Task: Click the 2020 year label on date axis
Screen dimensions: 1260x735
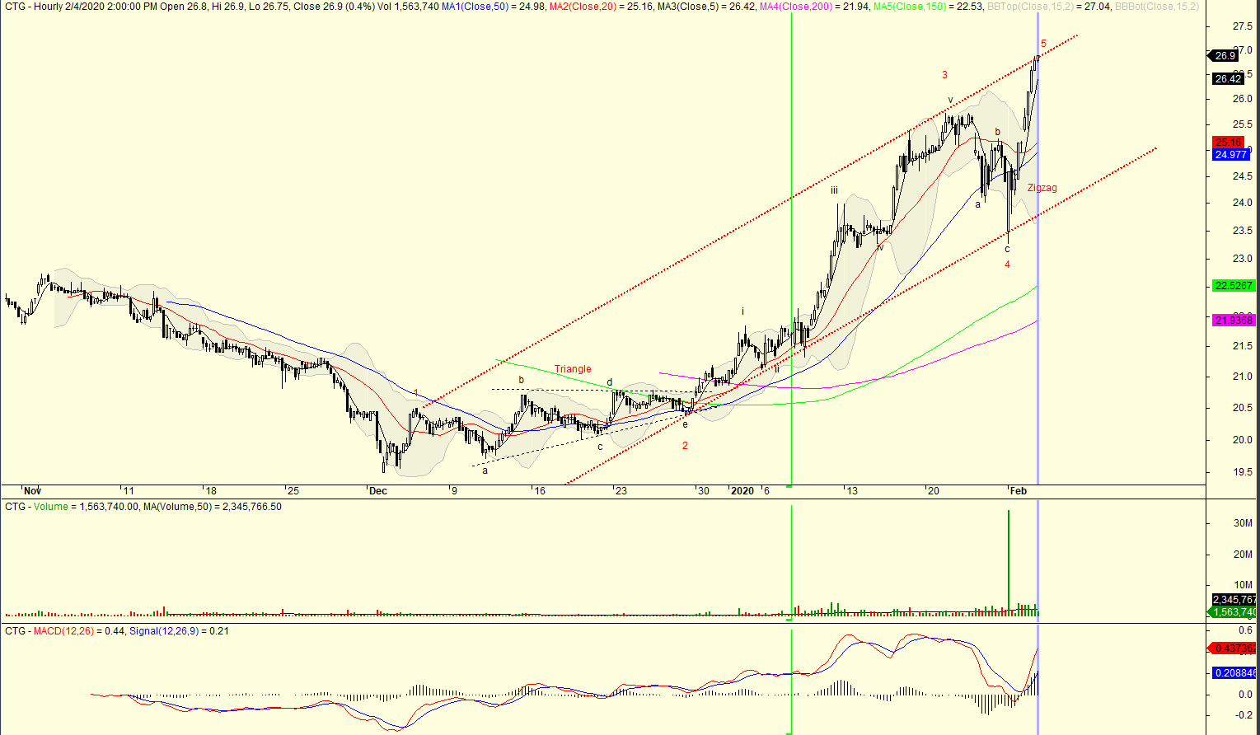Action: pos(742,491)
